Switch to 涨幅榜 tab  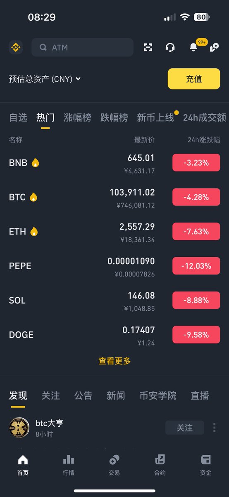point(77,118)
